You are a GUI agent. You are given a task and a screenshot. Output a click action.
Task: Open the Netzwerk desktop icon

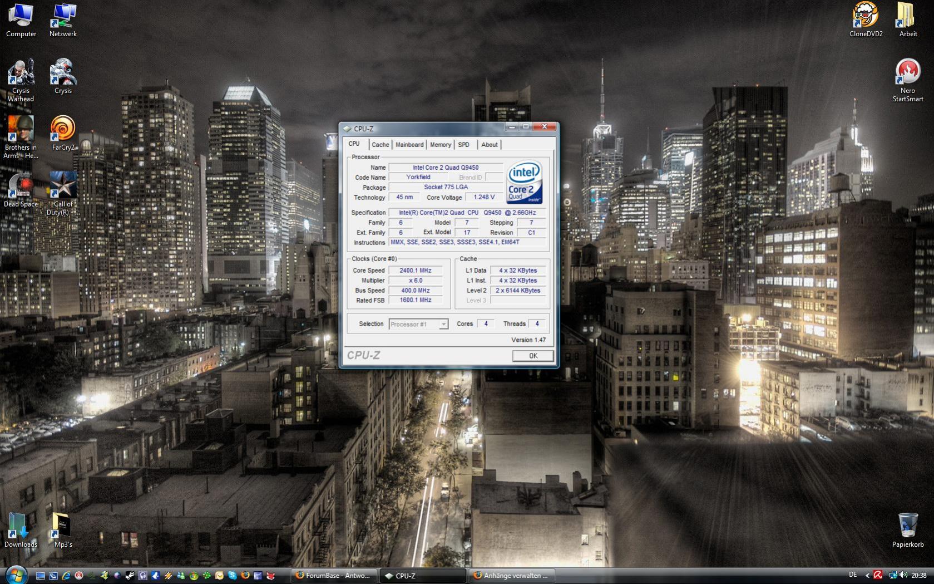[x=63, y=20]
